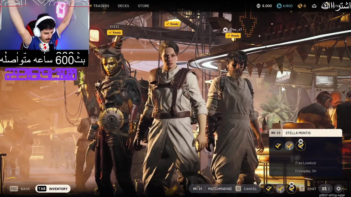Click the GLYCO name above the center character

click(x=172, y=18)
